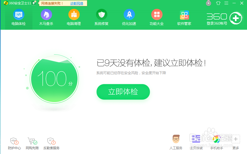247x154 pixels.
Task: Click the upgrade arrow icon beside 360安全卫士11
Action: 34,3
